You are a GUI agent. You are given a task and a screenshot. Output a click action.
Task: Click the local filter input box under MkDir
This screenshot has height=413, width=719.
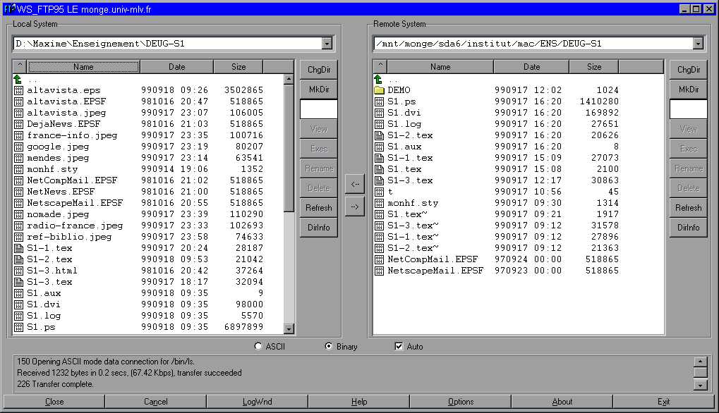[x=319, y=109]
